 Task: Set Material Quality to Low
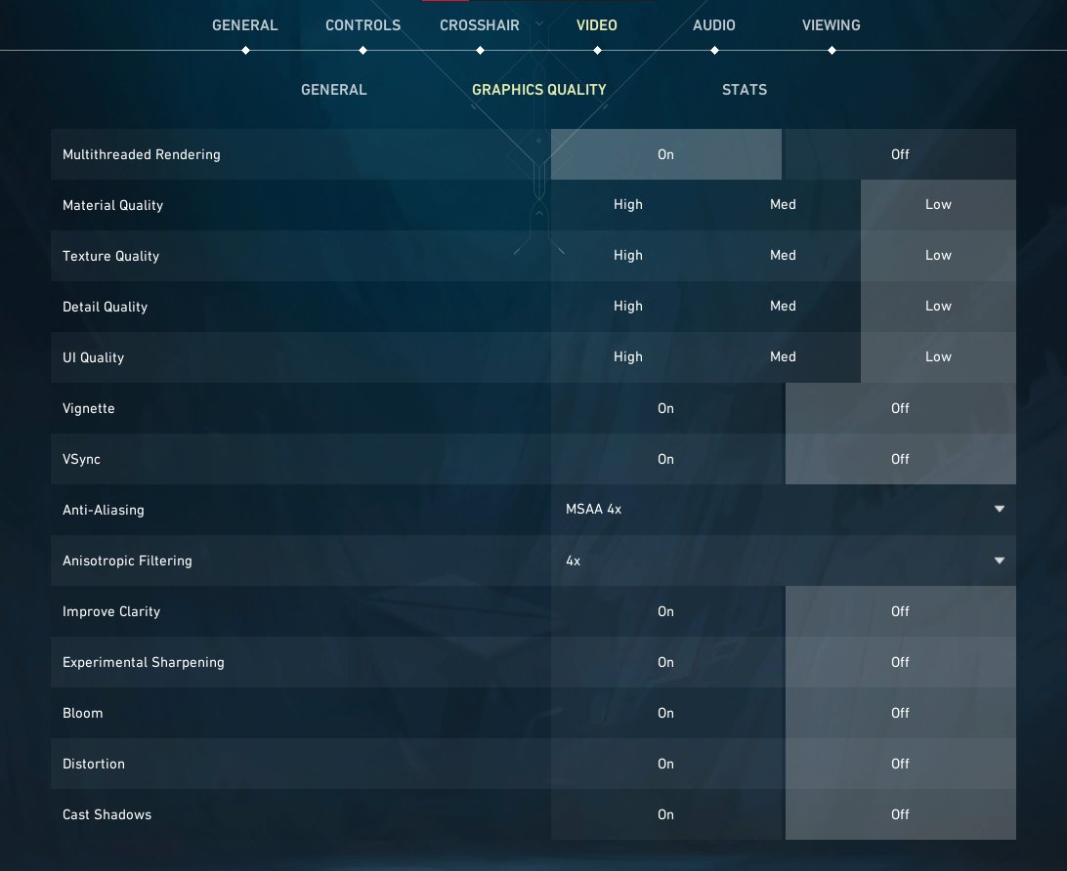coord(938,205)
